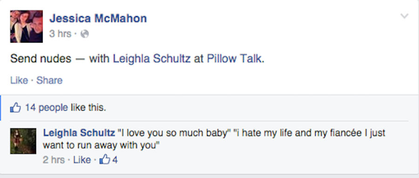Like Leighla Schultz's comment

click(x=82, y=160)
